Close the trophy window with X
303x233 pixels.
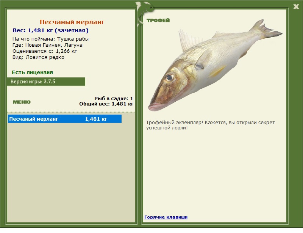pyautogui.click(x=296, y=6)
